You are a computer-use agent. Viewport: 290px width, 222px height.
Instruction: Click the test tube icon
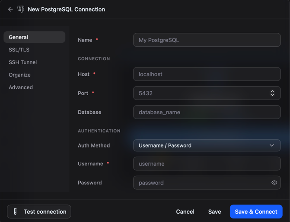pyautogui.click(x=15, y=212)
